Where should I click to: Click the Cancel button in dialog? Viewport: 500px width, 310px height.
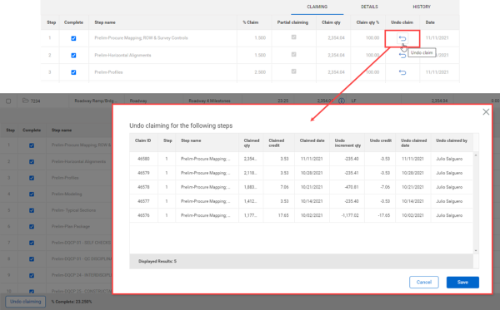[424, 282]
